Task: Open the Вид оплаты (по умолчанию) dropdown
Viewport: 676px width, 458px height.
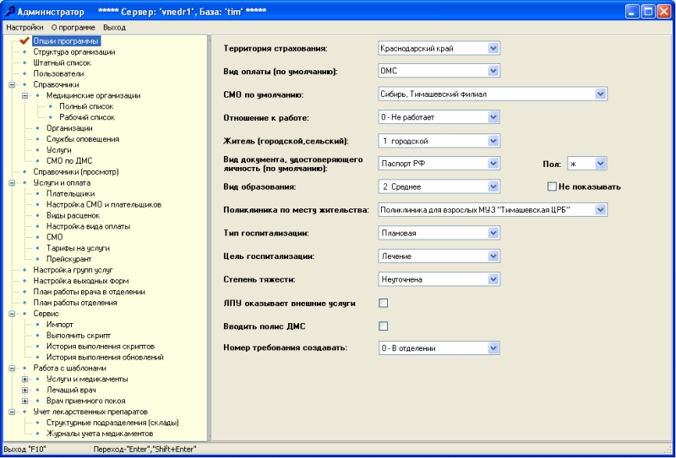Action: click(x=493, y=71)
